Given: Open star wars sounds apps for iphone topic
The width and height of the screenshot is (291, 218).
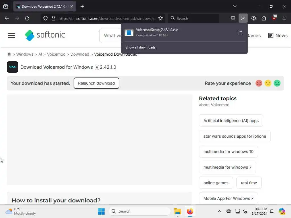Looking at the screenshot, I should click(235, 136).
